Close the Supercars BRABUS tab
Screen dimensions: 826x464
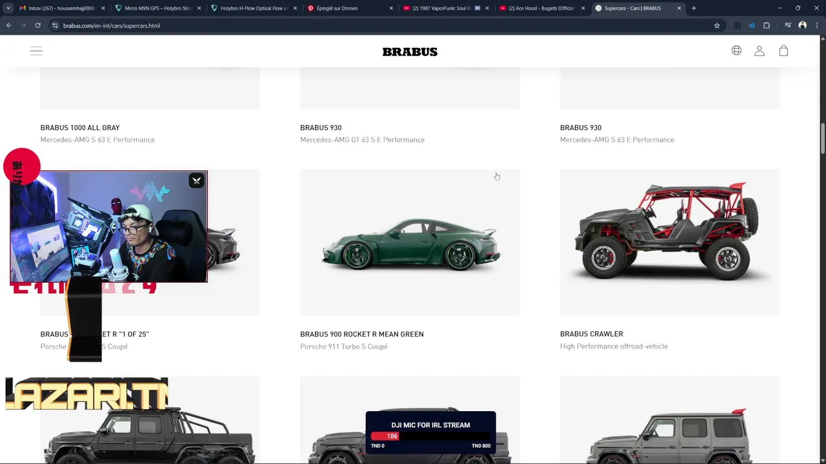(x=679, y=8)
